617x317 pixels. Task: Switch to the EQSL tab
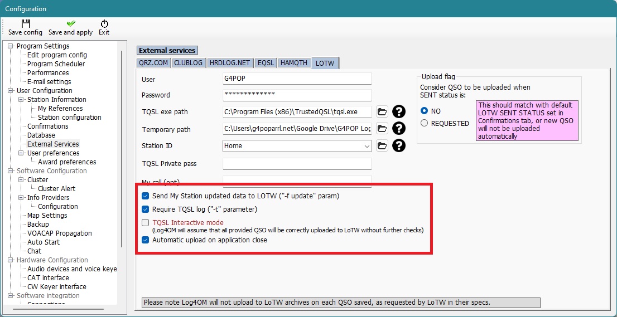click(266, 63)
